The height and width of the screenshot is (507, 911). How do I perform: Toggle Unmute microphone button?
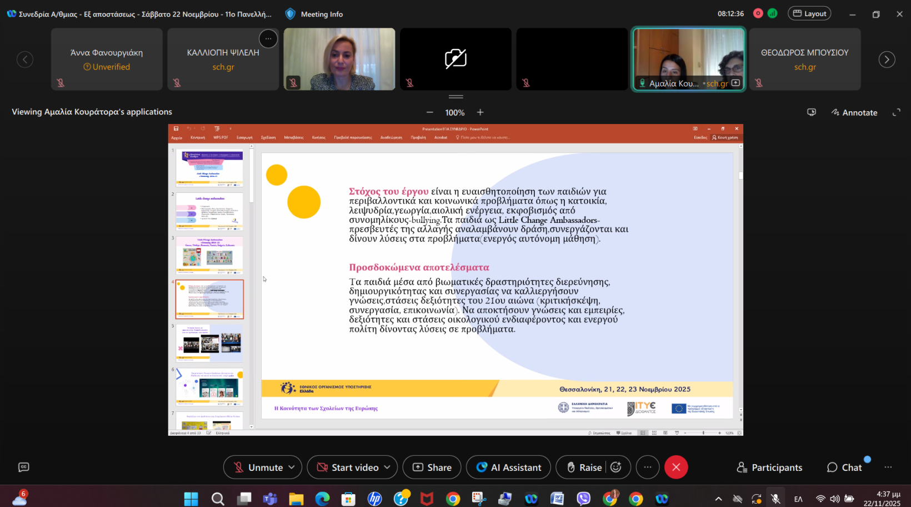tap(258, 468)
